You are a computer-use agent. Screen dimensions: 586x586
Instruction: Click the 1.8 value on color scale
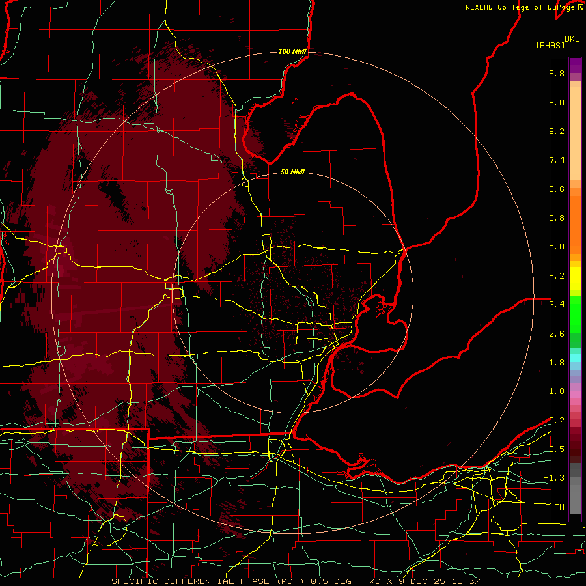[557, 363]
